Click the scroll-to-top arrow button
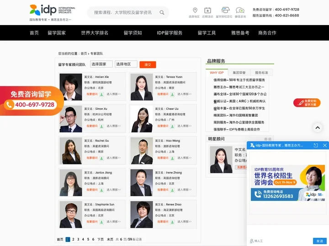Screen dimensions: 329x246 click(318, 128)
